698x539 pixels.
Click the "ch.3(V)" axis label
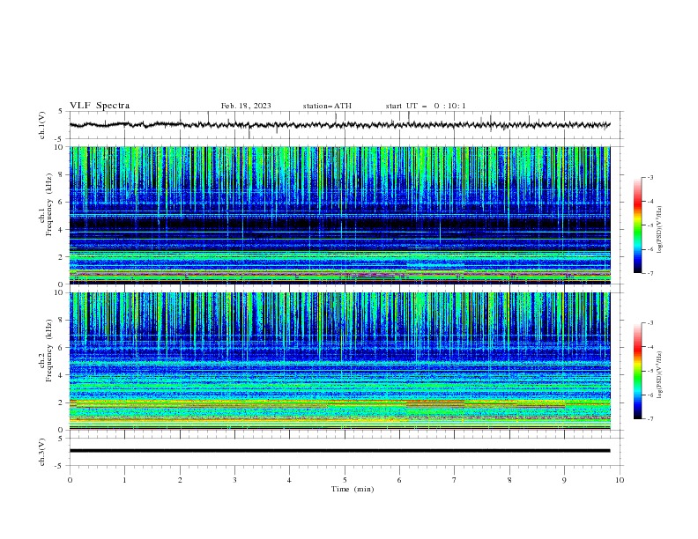click(x=42, y=452)
